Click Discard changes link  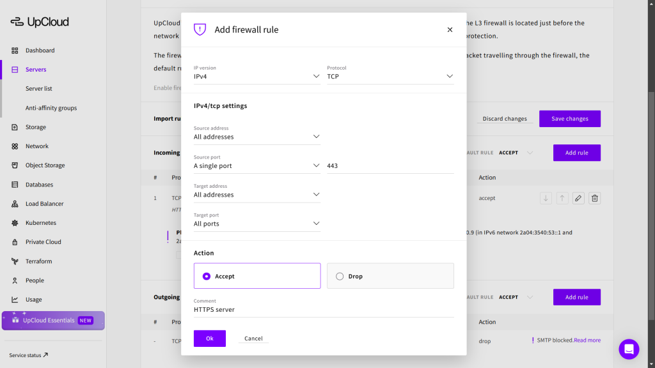pyautogui.click(x=505, y=119)
